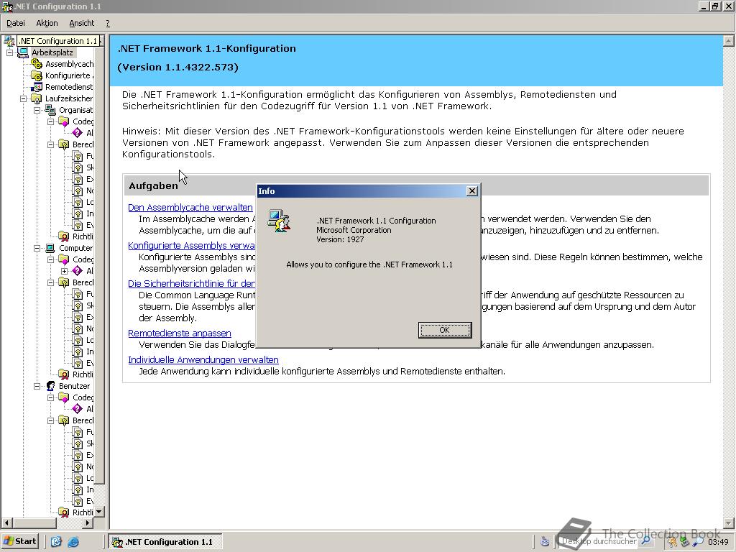The height and width of the screenshot is (552, 736).
Task: Collapse the Benutzer tree node
Action: coord(37,386)
